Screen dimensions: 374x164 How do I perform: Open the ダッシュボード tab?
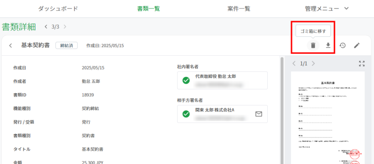(x=58, y=9)
